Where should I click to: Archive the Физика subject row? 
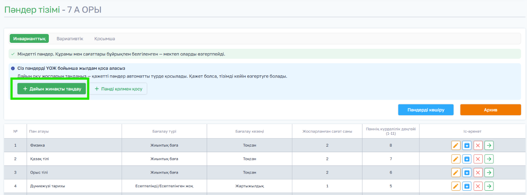click(467, 145)
